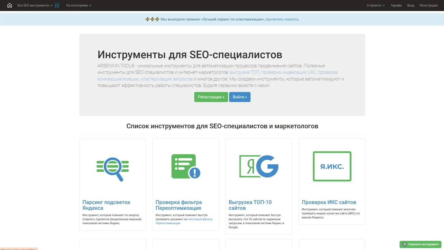Image resolution: width=444 pixels, height=250 pixels.
Task: Click the green Регистрация button
Action: pyautogui.click(x=211, y=97)
